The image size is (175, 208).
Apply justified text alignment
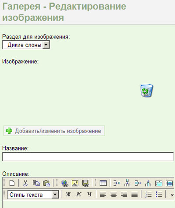pyautogui.click(x=134, y=194)
